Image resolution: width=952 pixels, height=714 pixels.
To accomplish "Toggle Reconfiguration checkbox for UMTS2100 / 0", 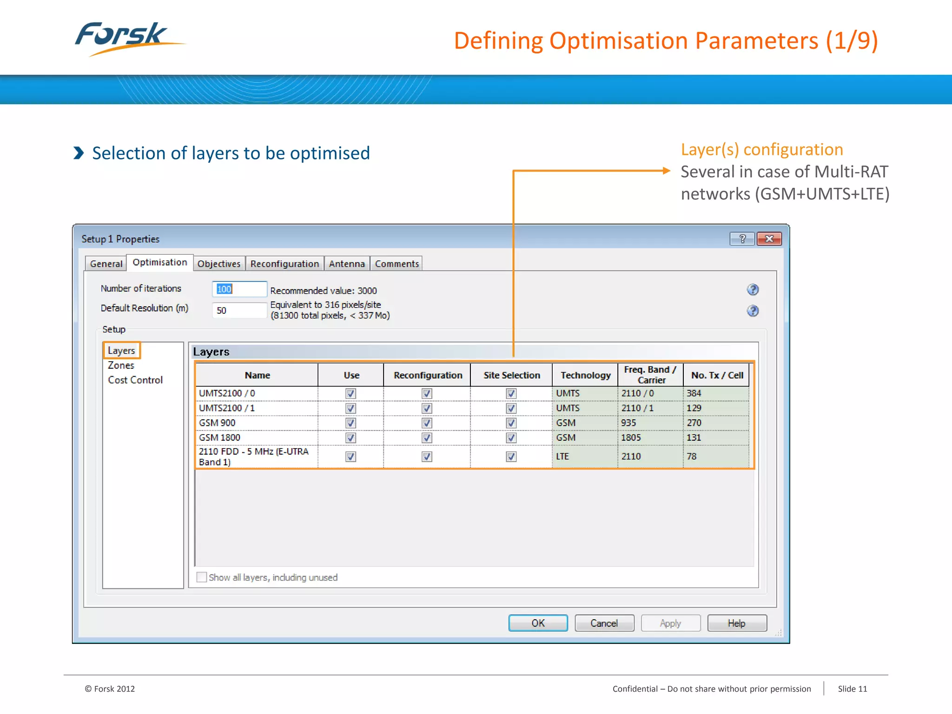I will click(427, 393).
